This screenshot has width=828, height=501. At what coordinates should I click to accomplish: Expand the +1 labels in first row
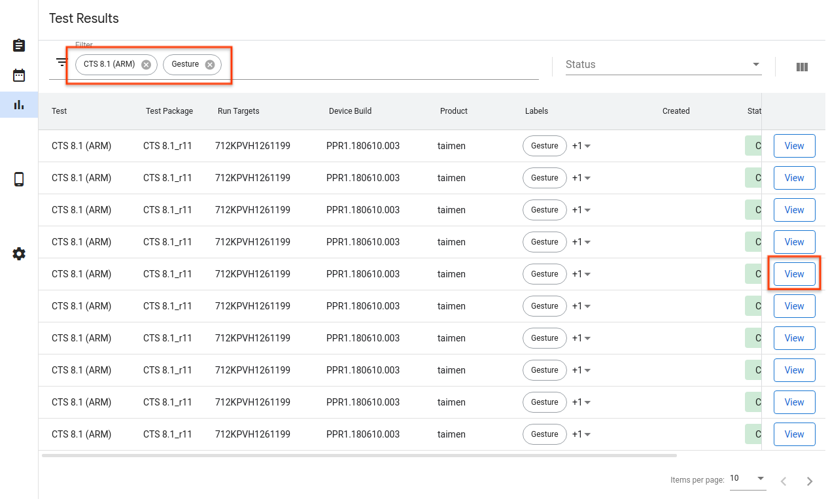click(x=581, y=146)
